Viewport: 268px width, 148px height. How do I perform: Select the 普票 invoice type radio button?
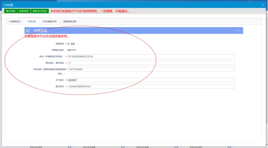click(x=69, y=44)
